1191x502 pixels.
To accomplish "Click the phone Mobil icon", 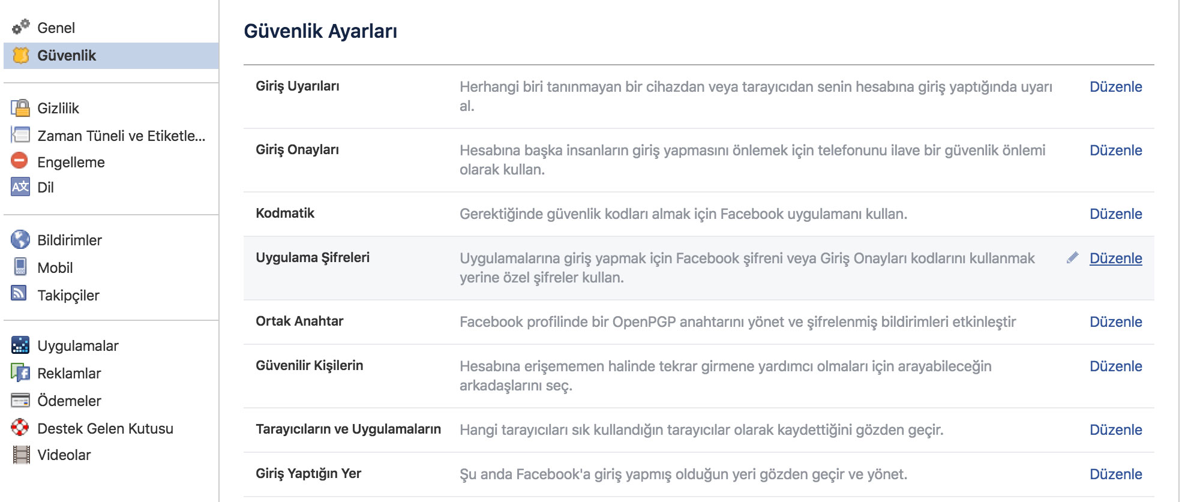I will pos(20,266).
